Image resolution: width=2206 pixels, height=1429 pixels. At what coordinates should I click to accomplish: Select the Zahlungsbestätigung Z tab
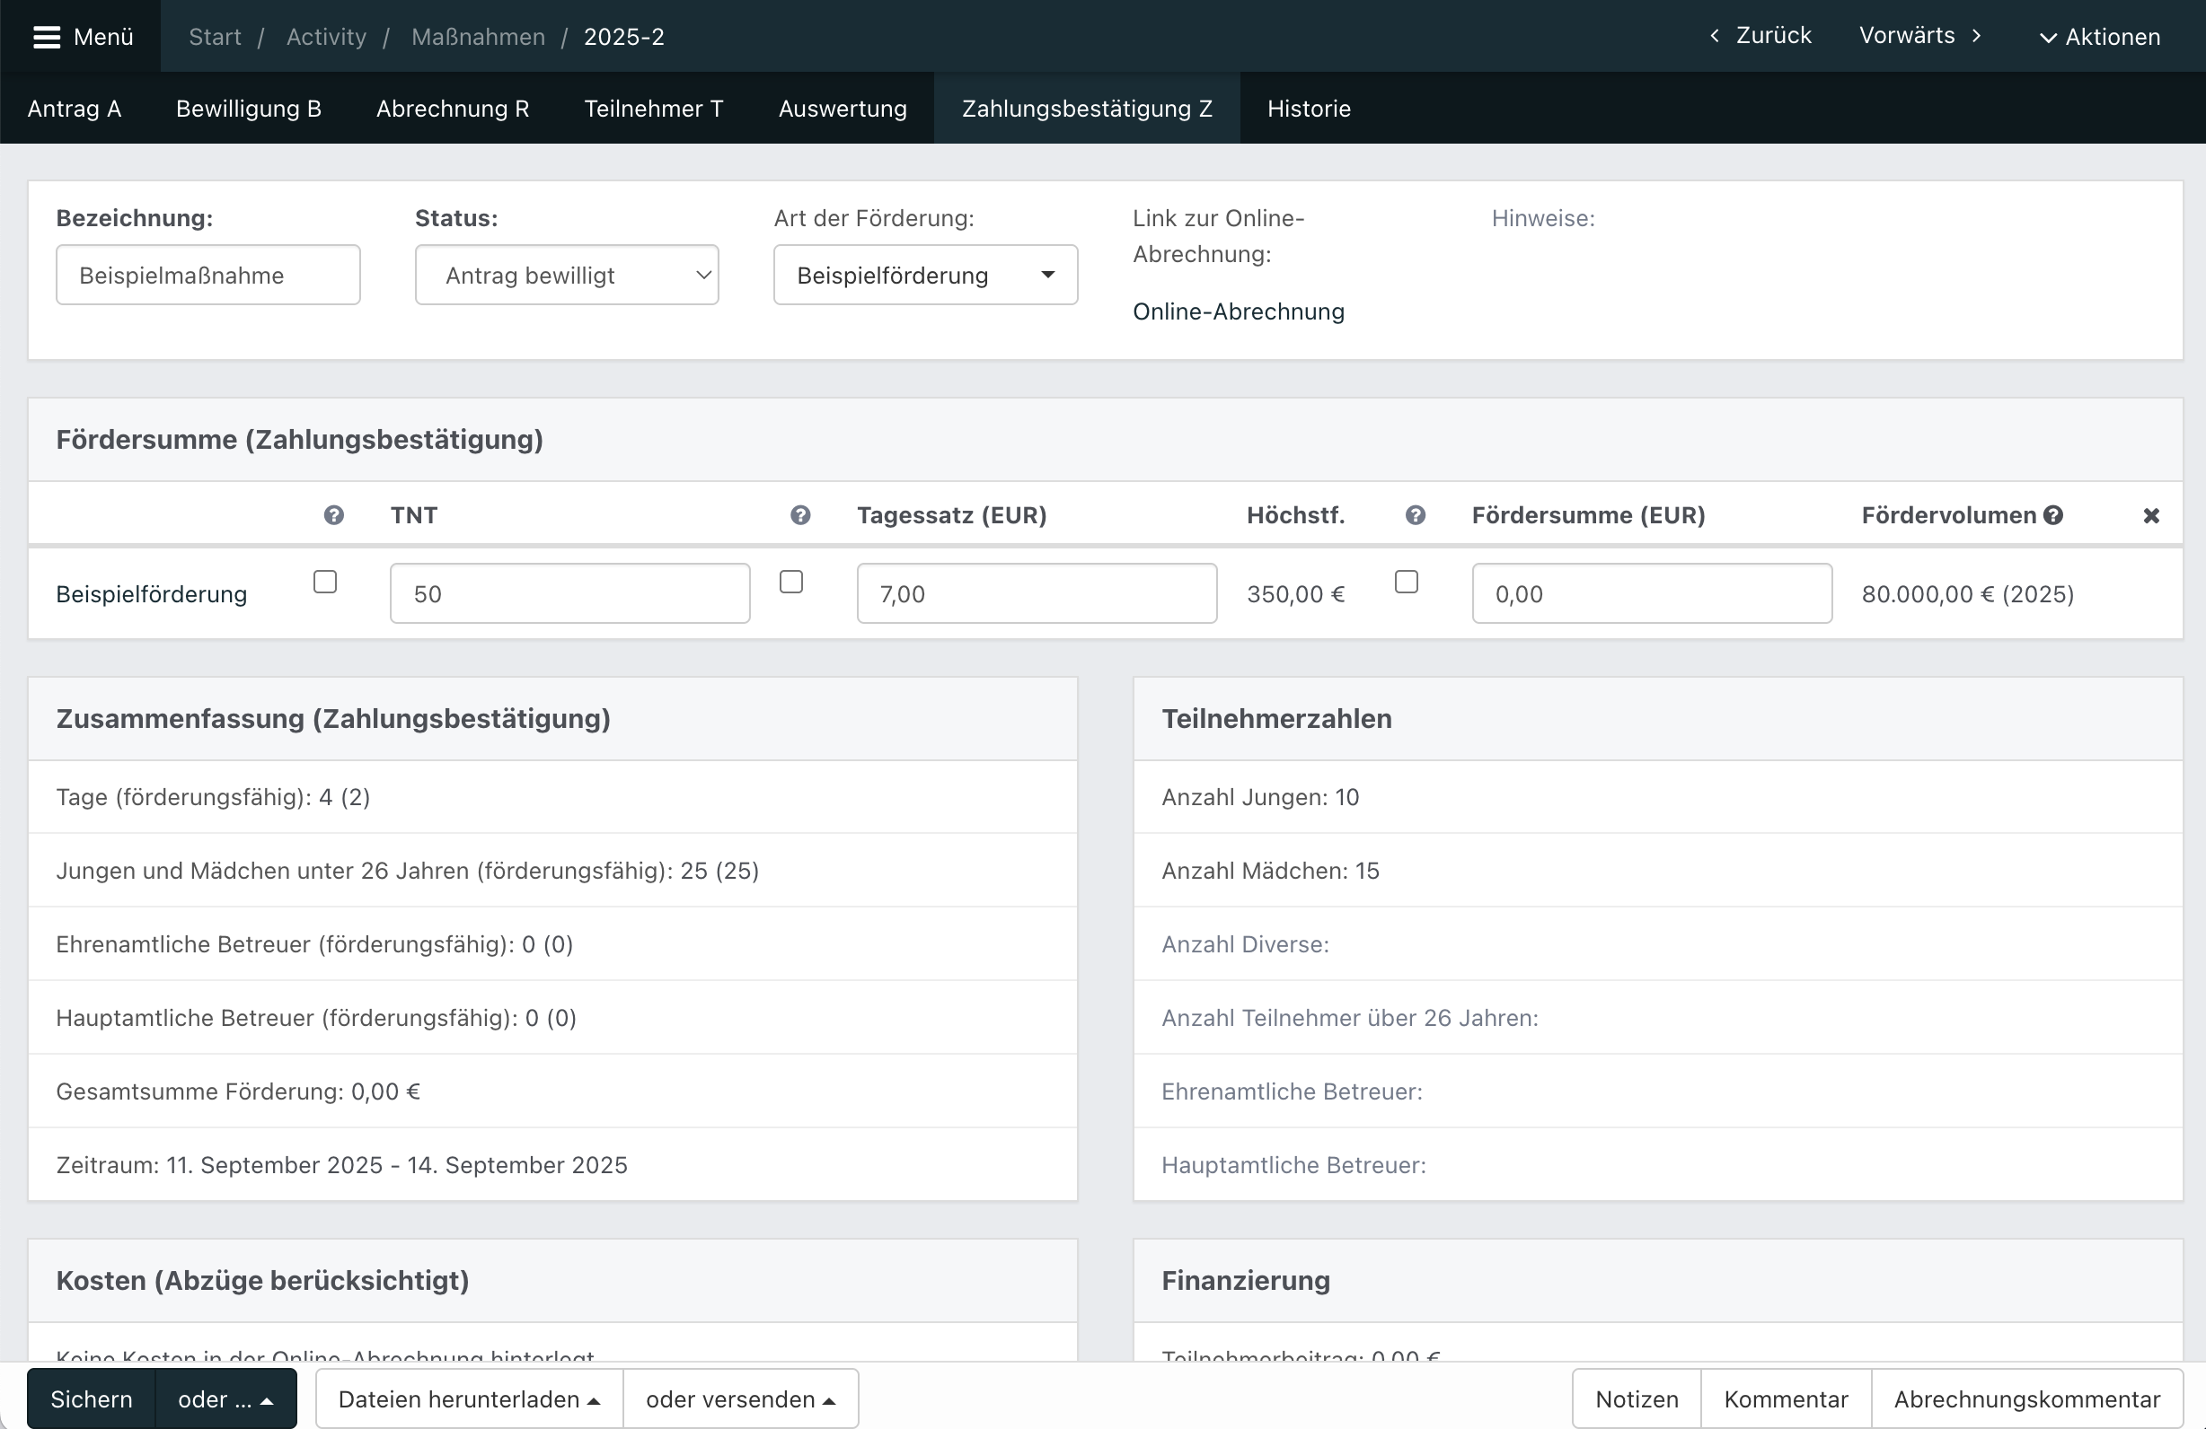click(1087, 109)
